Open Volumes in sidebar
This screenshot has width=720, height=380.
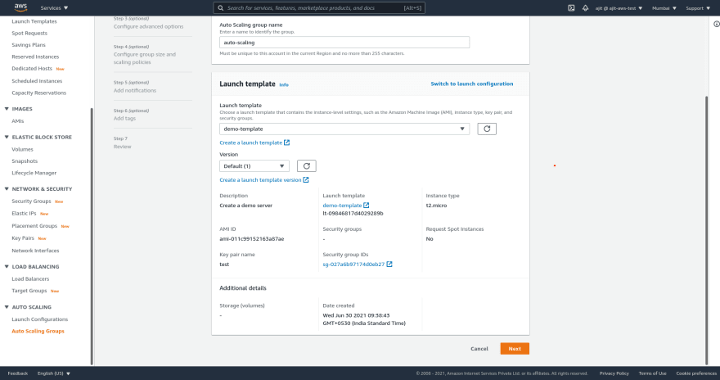click(x=23, y=149)
